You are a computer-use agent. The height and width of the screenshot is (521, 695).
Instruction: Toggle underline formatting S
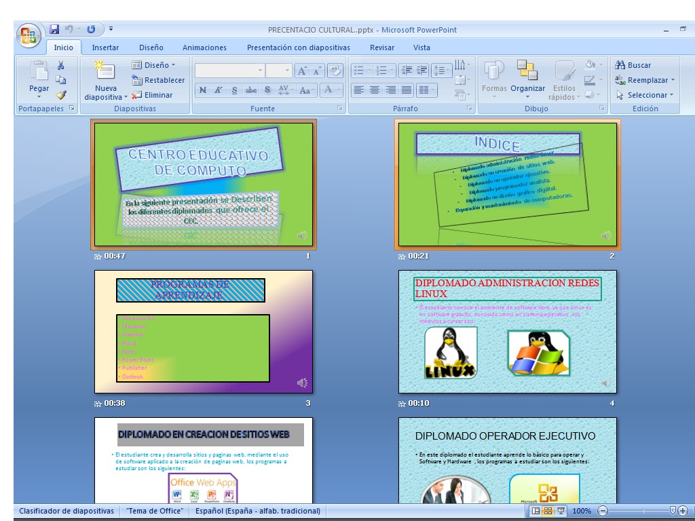[234, 90]
